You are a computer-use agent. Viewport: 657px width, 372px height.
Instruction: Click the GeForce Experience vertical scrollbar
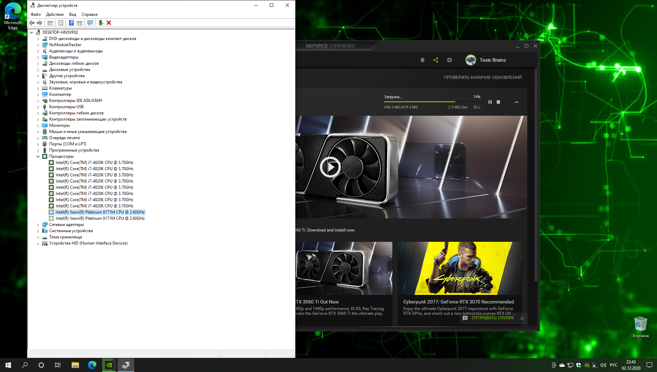(x=536, y=174)
